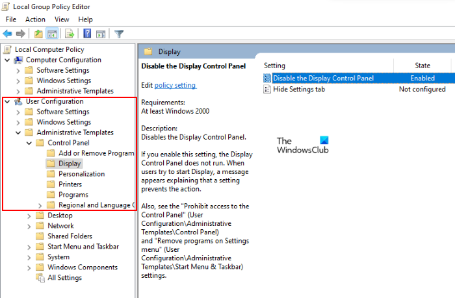Collapse the User Configuration node

pos(7,102)
